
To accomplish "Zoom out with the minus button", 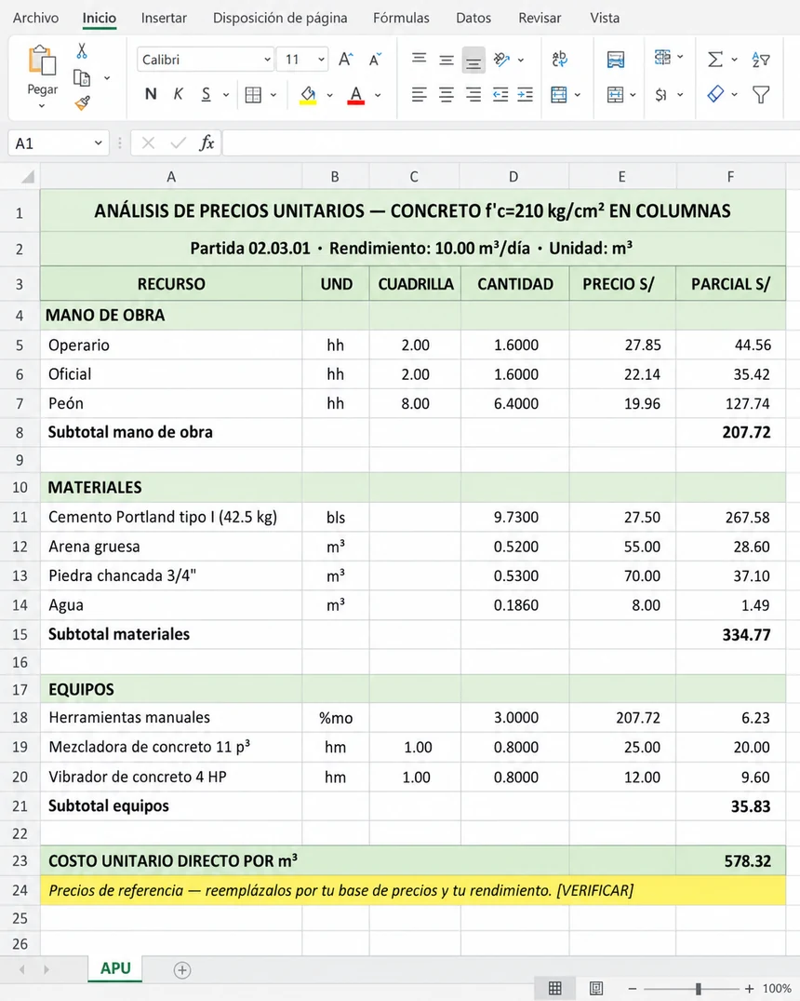I will click(632, 988).
